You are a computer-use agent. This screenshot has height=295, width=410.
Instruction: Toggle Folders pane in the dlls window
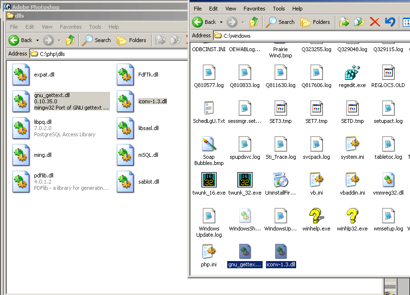(131, 40)
